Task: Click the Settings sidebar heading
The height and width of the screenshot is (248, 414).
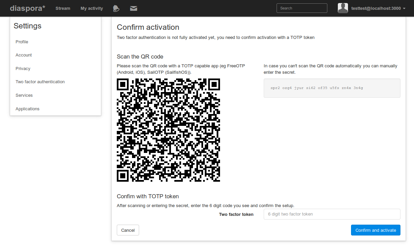Action: 27,26
